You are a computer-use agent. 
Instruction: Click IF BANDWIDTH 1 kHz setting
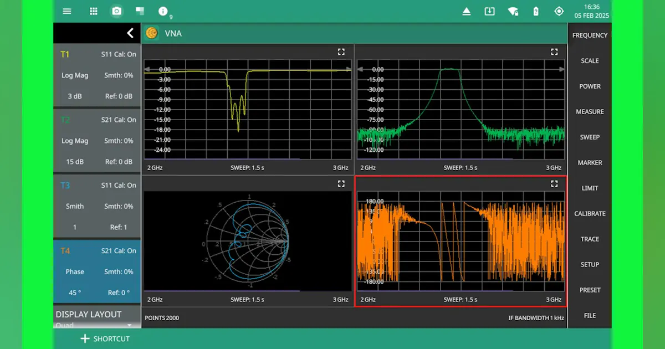[x=536, y=318]
